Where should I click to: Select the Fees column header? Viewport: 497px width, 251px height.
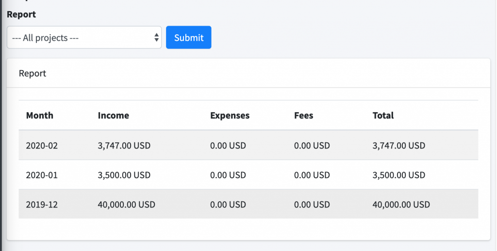click(303, 116)
